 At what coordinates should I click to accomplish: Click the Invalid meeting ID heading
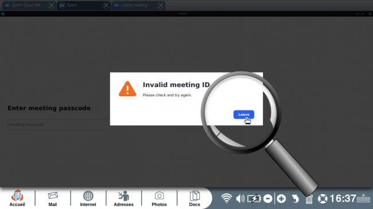click(x=176, y=85)
